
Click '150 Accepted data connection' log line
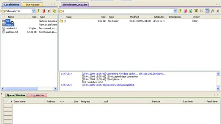coord(124,76)
